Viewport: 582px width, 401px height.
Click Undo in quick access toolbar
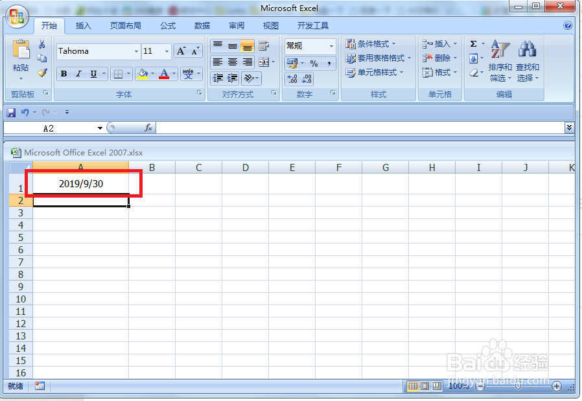25,112
